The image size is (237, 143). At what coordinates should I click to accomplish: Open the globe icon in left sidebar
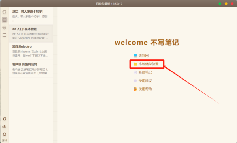(x=4, y=28)
